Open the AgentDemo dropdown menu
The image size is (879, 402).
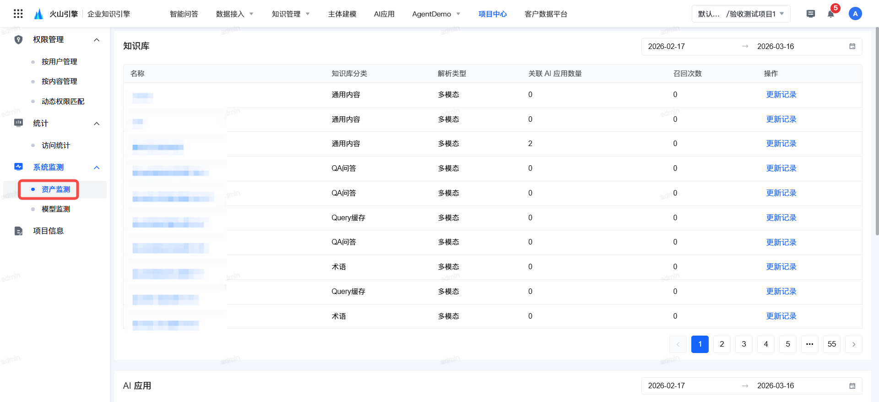(x=436, y=14)
